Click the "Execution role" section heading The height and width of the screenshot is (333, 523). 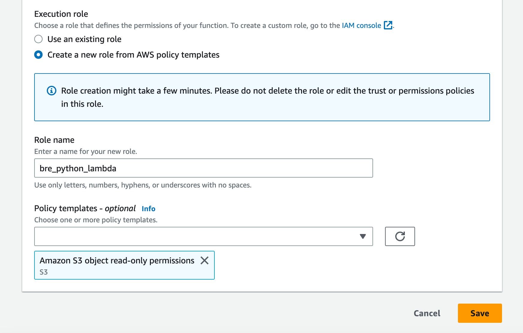61,14
